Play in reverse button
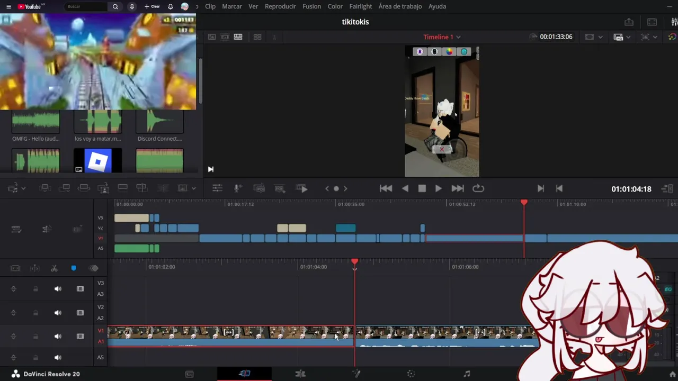 tap(405, 188)
